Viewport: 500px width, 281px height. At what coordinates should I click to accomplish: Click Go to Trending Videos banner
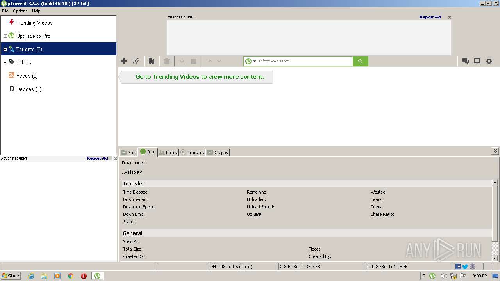196,77
